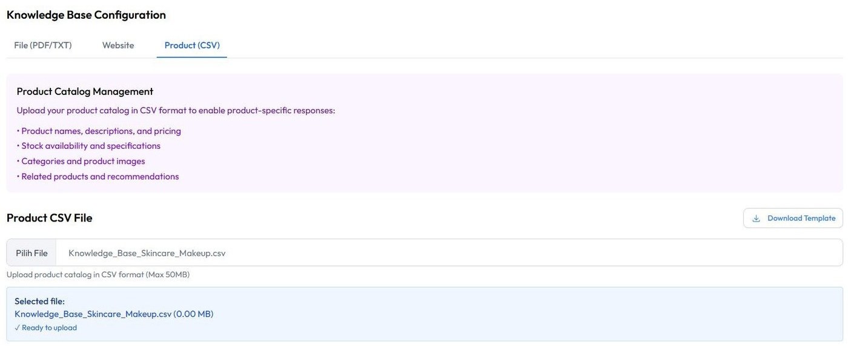Click the Max 50MB upload hint text
The height and width of the screenshot is (348, 848).
[98, 275]
